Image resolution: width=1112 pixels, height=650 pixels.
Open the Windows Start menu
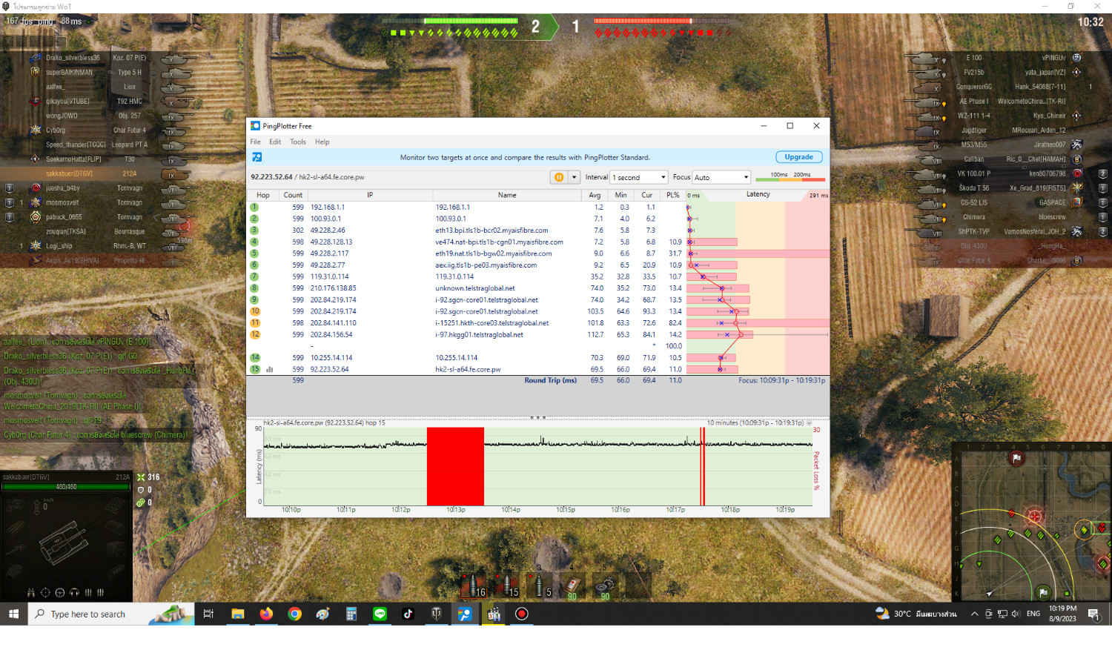13,614
